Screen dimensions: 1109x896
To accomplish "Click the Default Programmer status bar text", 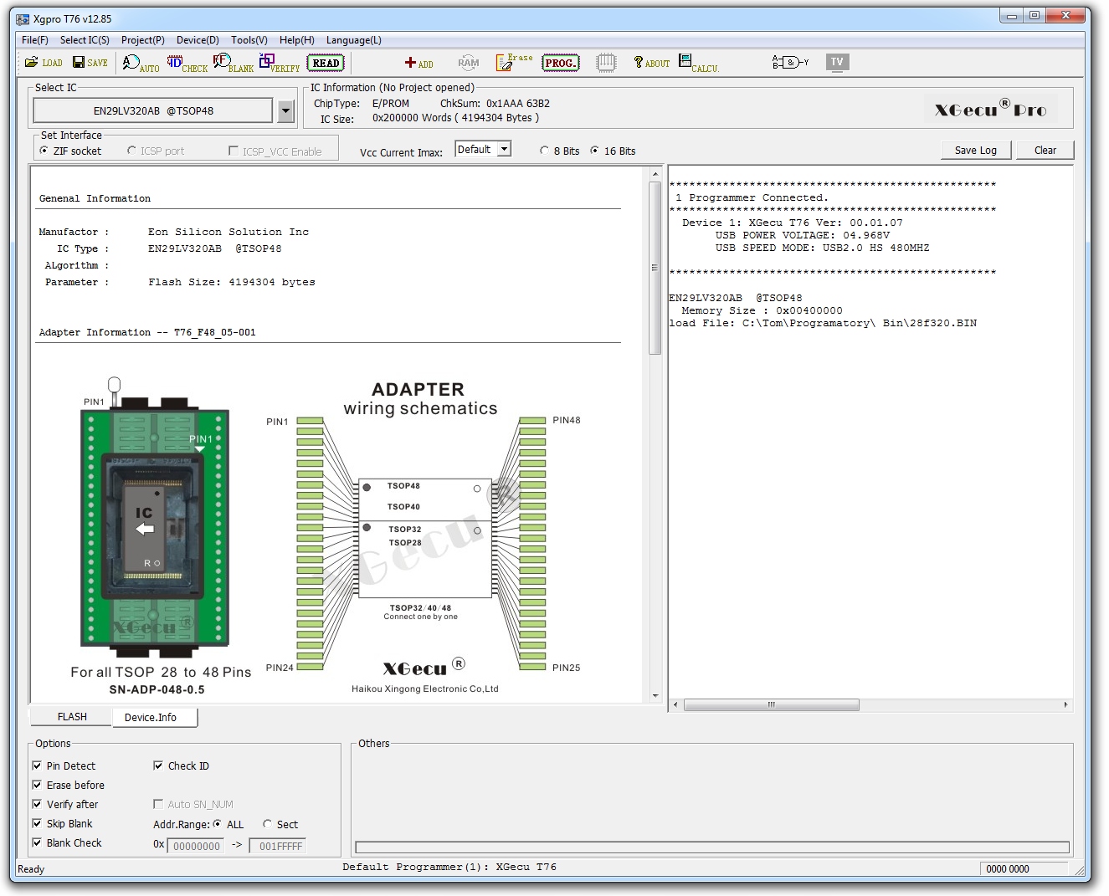I will 449,867.
